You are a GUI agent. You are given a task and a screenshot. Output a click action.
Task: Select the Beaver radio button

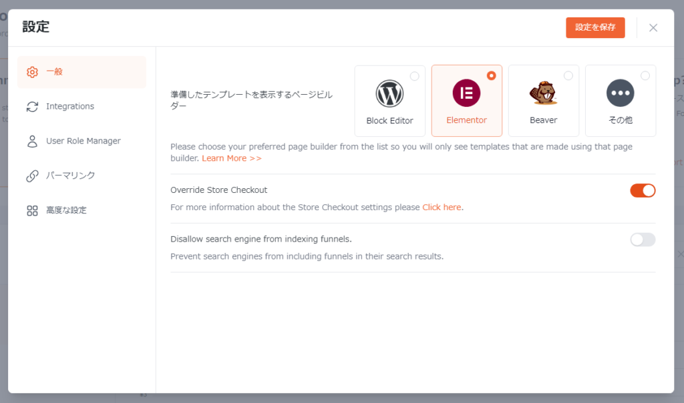568,76
